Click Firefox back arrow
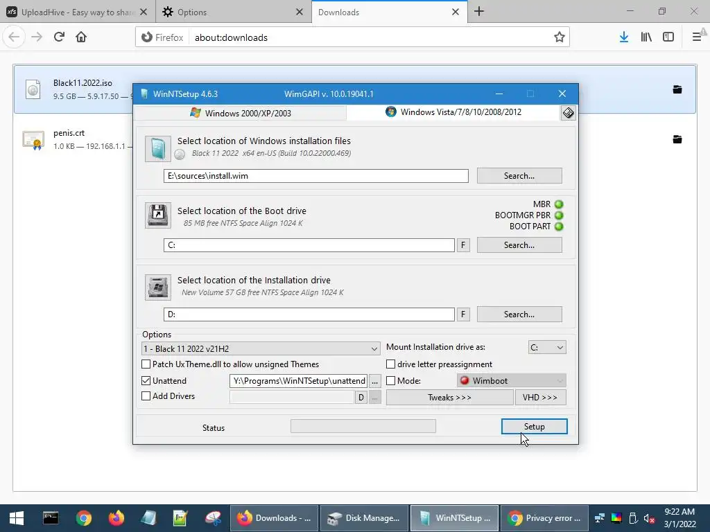The image size is (710, 532). click(14, 37)
